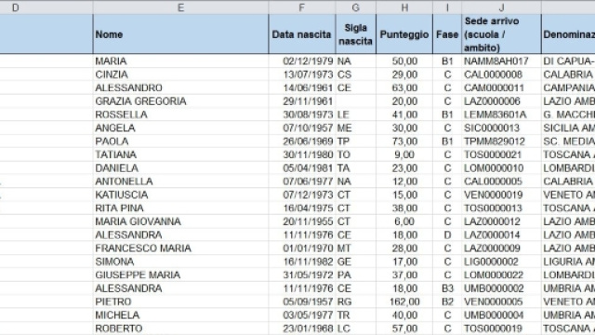Click score cell '6,00'
The image size is (595, 335).
(x=404, y=221)
